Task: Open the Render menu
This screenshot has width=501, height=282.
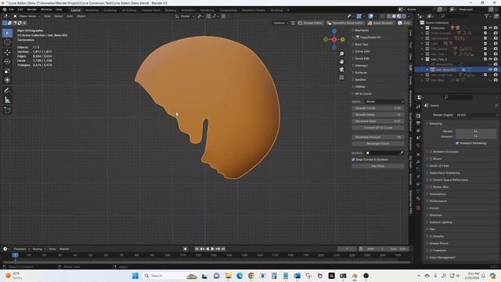Action: pos(31,9)
